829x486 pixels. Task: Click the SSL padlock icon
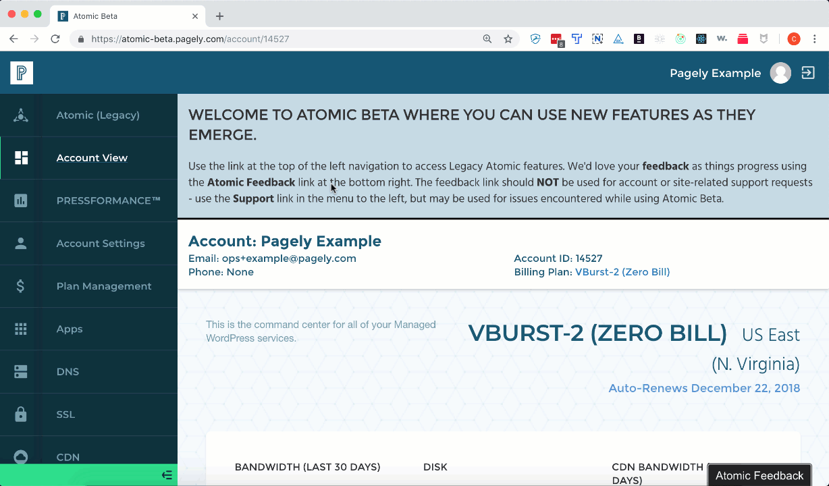tap(21, 414)
